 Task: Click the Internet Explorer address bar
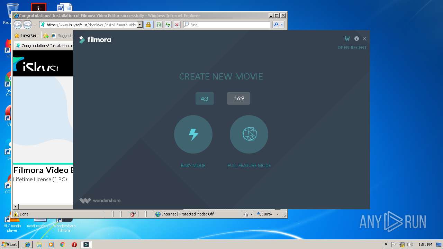click(x=88, y=25)
